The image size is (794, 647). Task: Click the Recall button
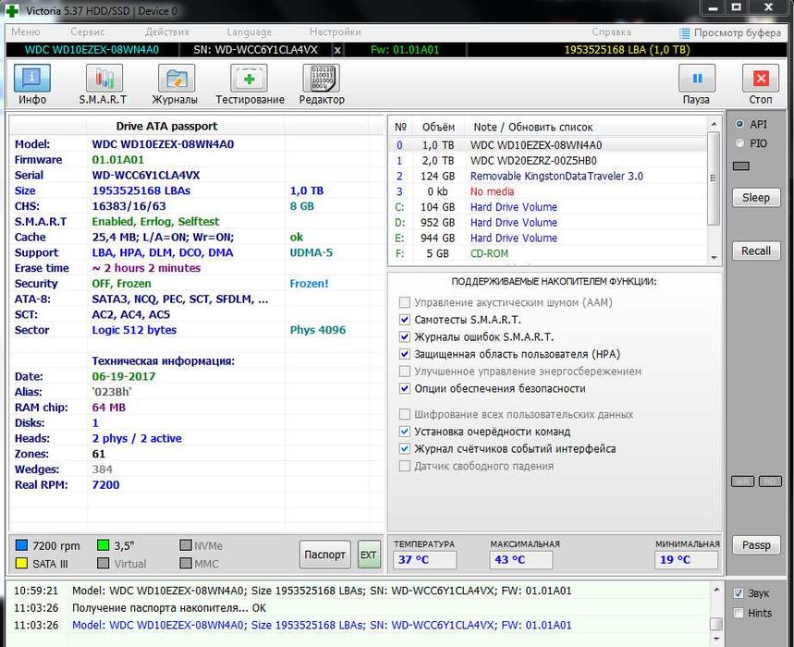point(755,250)
